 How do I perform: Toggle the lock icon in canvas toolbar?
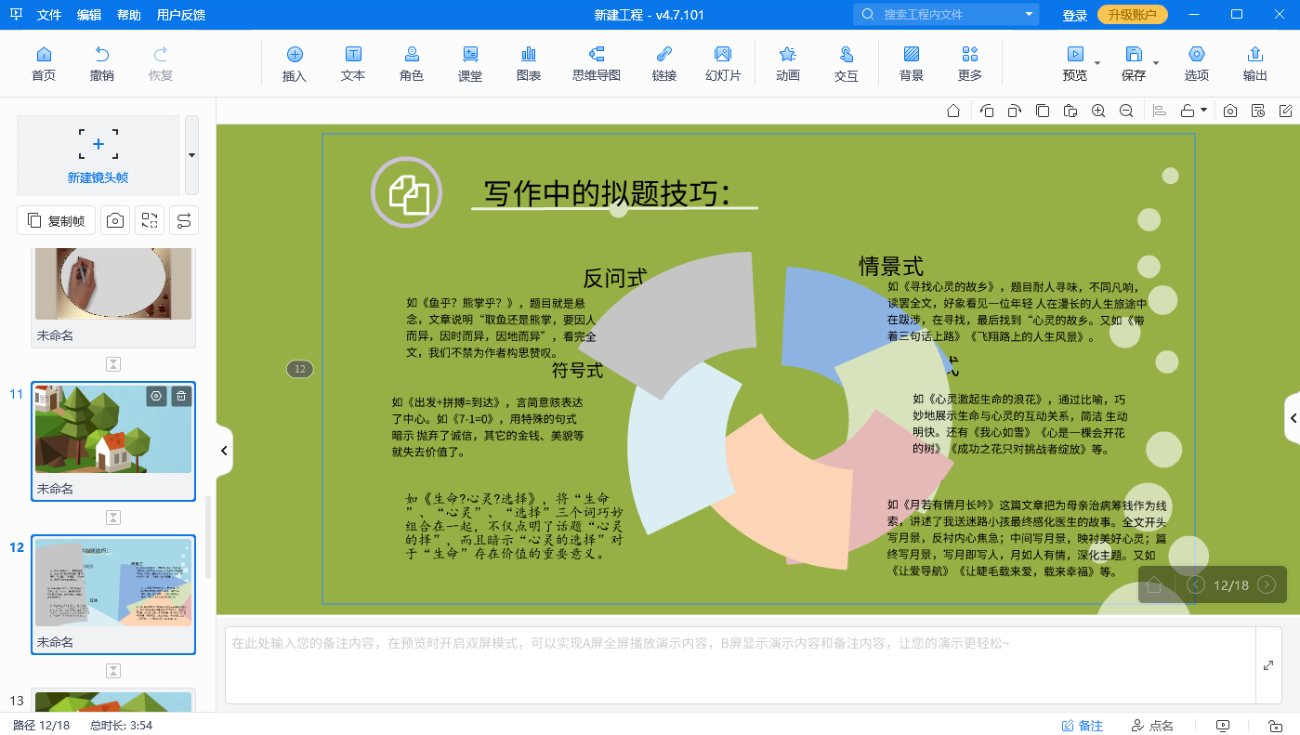[1188, 111]
